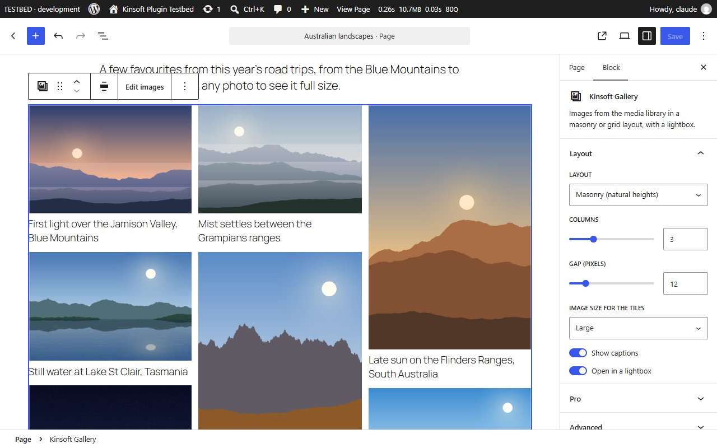Click the Save button
Viewport: 717px width, 448px height.
(675, 36)
